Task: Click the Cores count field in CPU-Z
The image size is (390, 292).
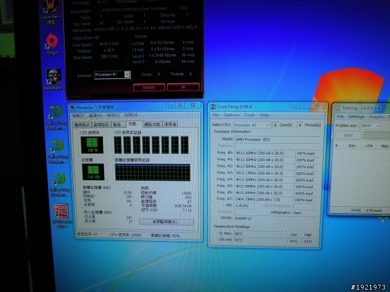Action: coord(158,74)
